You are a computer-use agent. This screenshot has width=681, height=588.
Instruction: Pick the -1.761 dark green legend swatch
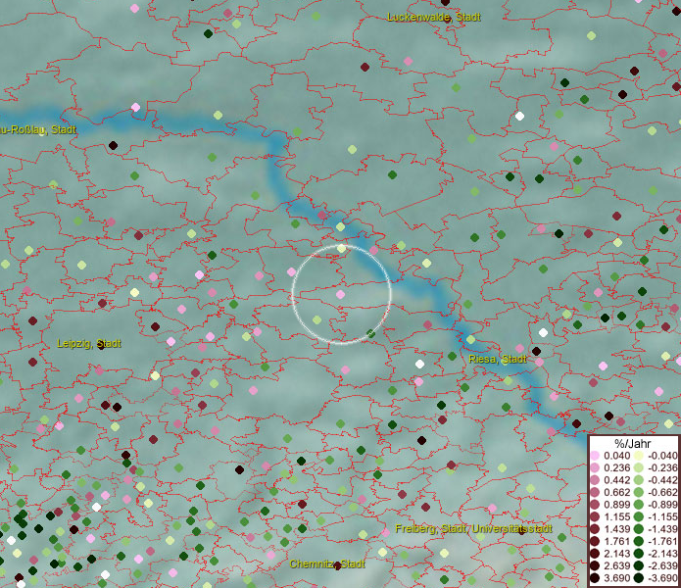(639, 541)
